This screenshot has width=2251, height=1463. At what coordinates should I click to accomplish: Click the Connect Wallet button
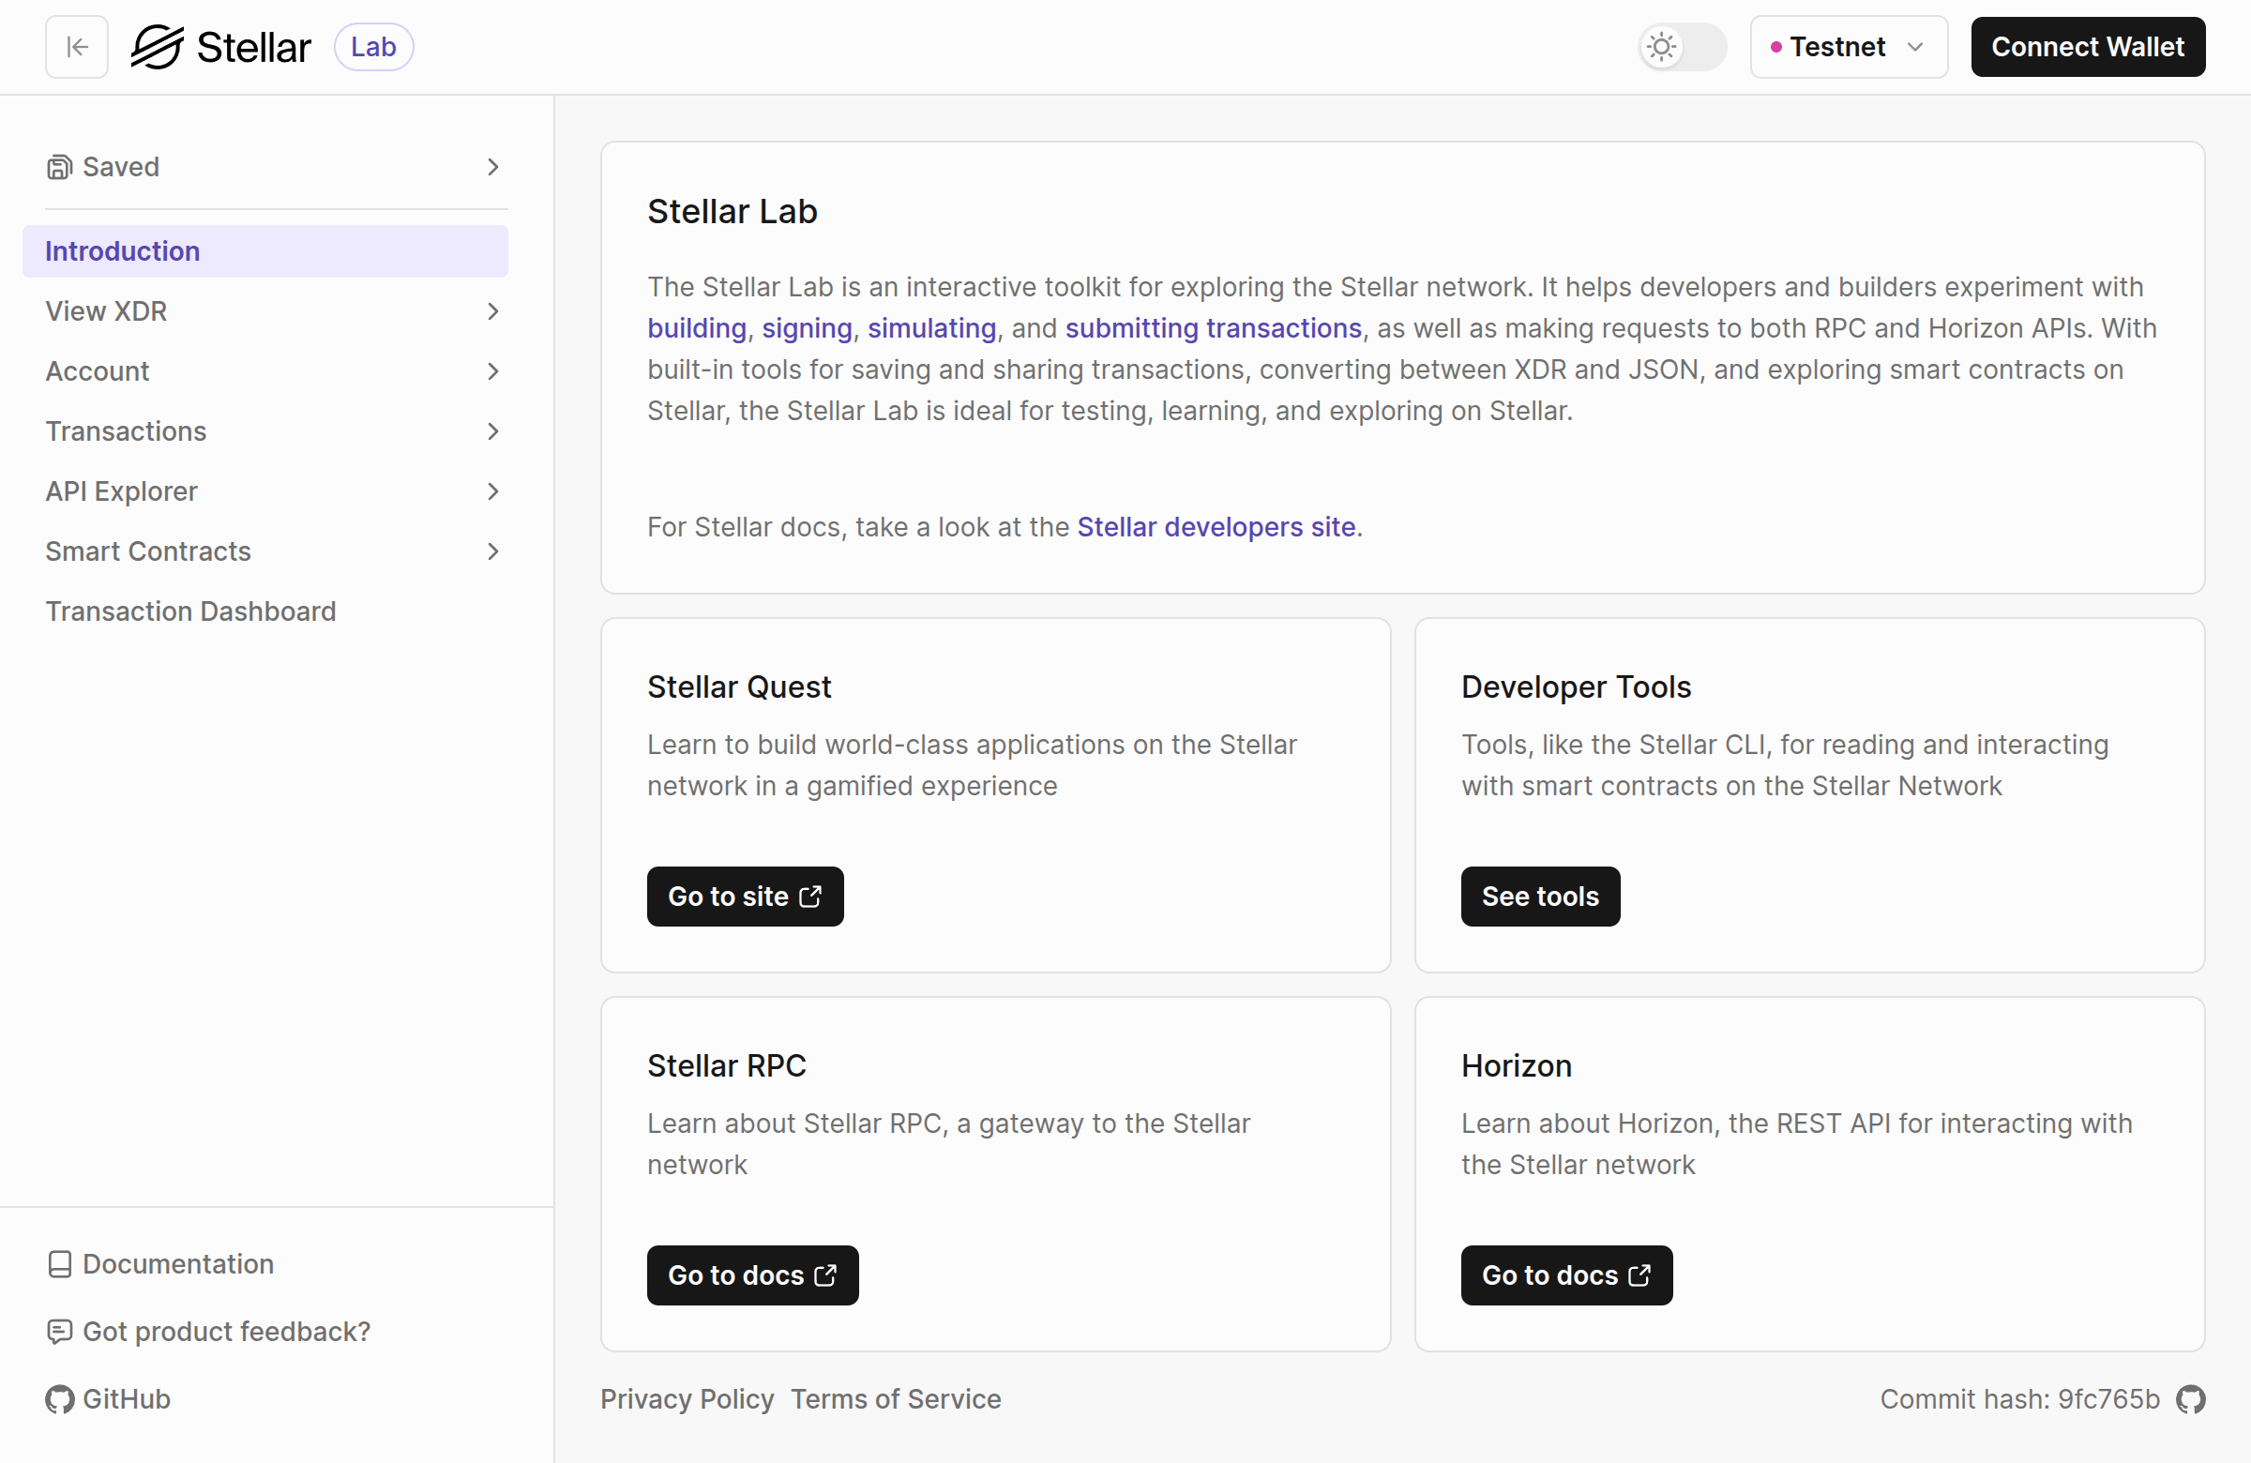pos(2088,46)
